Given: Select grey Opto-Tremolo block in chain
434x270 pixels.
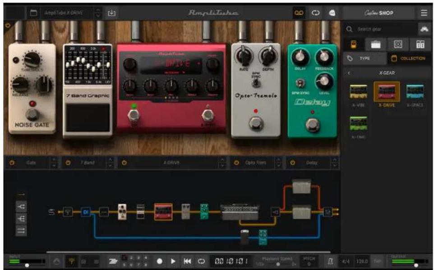Looking at the screenshot, I should click(185, 211).
